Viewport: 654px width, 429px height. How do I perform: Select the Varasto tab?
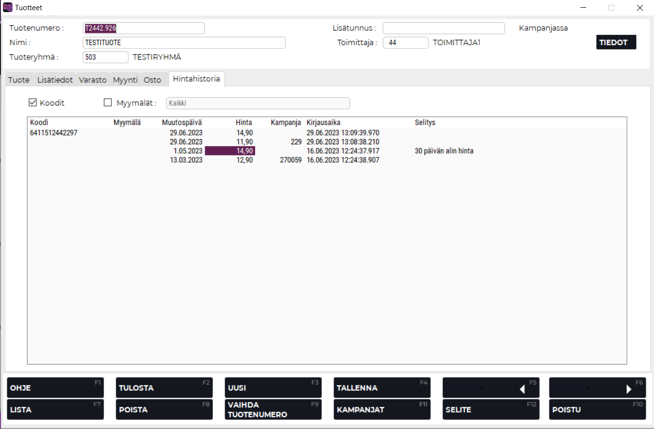pos(92,80)
